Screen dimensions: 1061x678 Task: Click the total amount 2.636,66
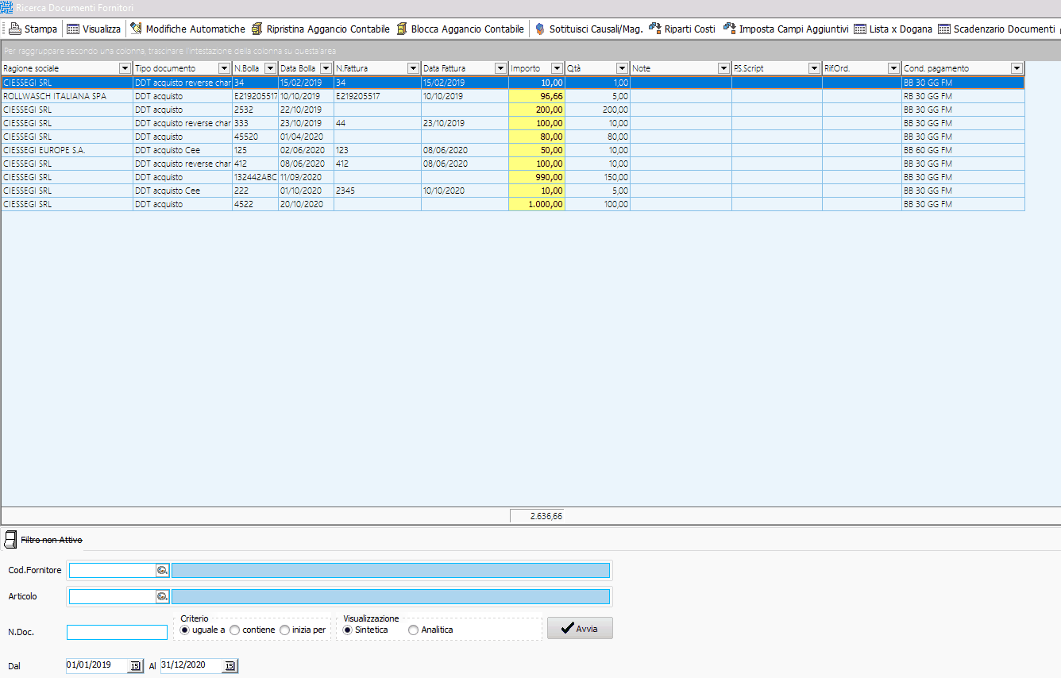click(x=537, y=516)
